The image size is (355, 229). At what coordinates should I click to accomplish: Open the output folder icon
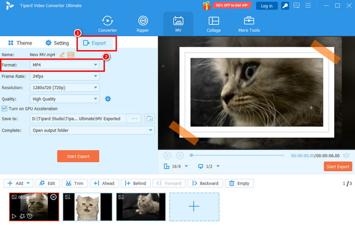(150, 119)
